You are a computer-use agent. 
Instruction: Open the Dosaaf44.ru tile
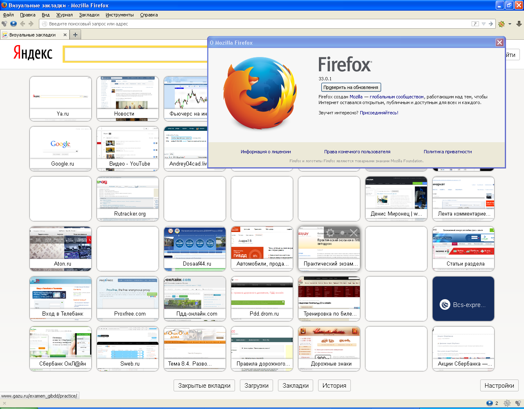[x=195, y=249]
